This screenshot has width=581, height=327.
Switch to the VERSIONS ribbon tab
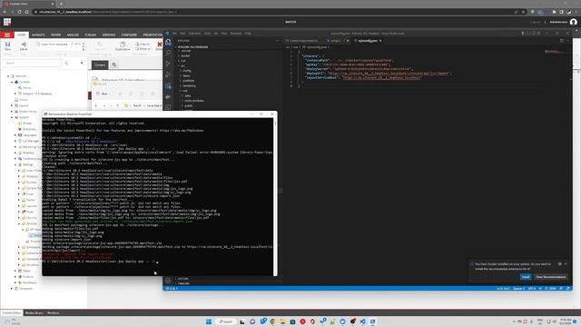[109, 35]
